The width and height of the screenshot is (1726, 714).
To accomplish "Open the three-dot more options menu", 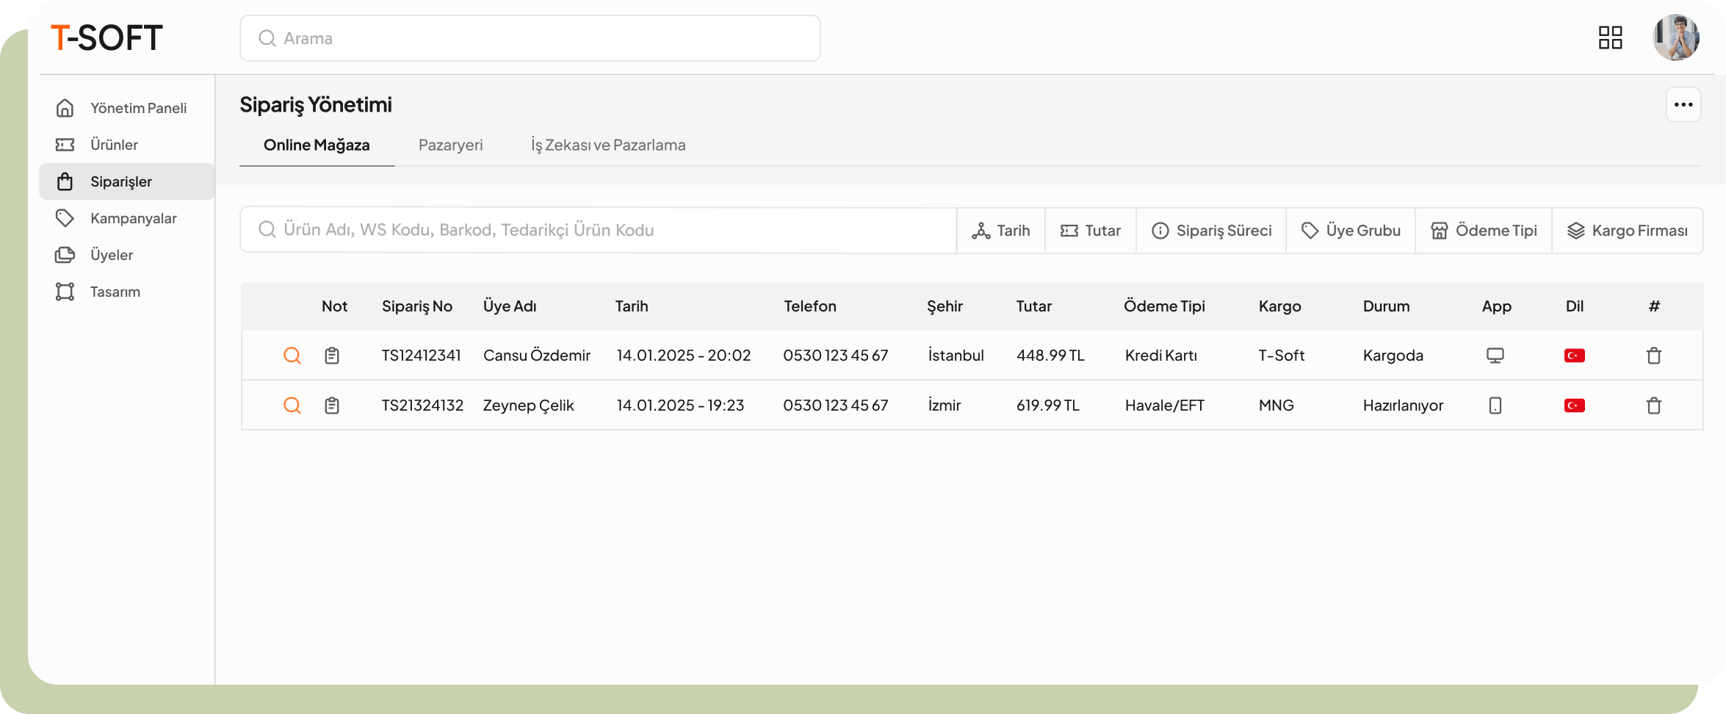I will pos(1683,105).
